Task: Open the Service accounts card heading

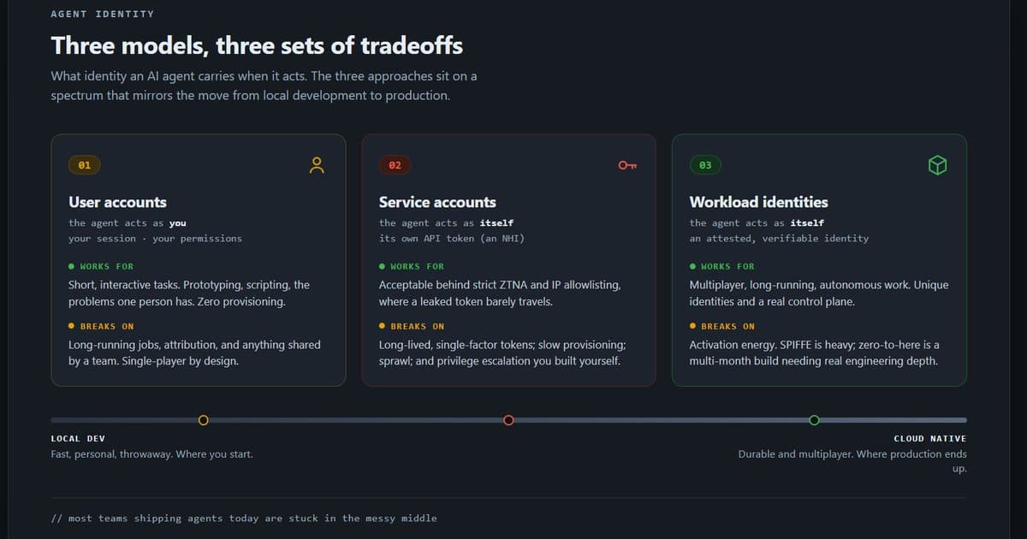Action: coord(437,202)
